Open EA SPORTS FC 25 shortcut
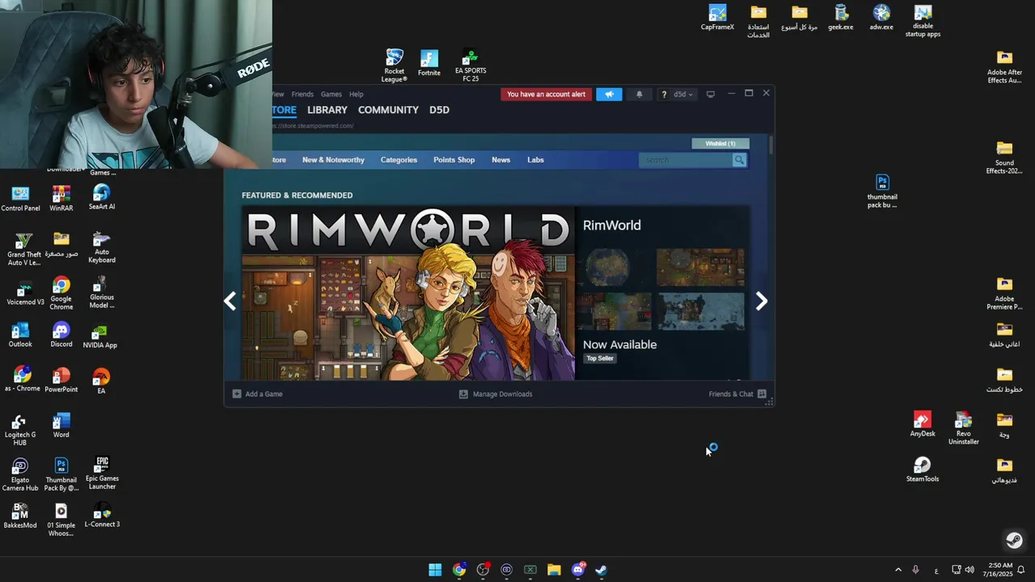The image size is (1035, 582). (471, 65)
